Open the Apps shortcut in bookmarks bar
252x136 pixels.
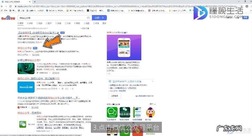(x=4, y=11)
